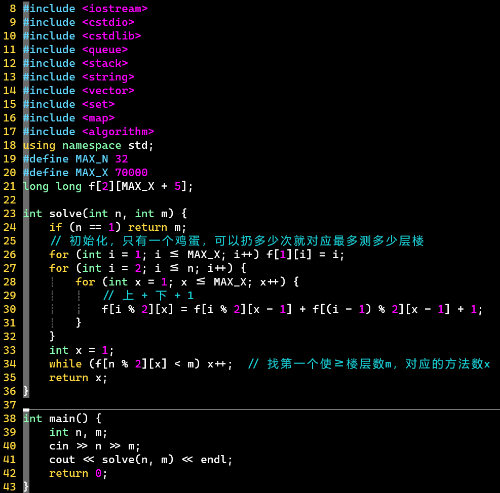This screenshot has height=493, width=500.
Task: Click the <queue> header name
Action: tap(105, 50)
